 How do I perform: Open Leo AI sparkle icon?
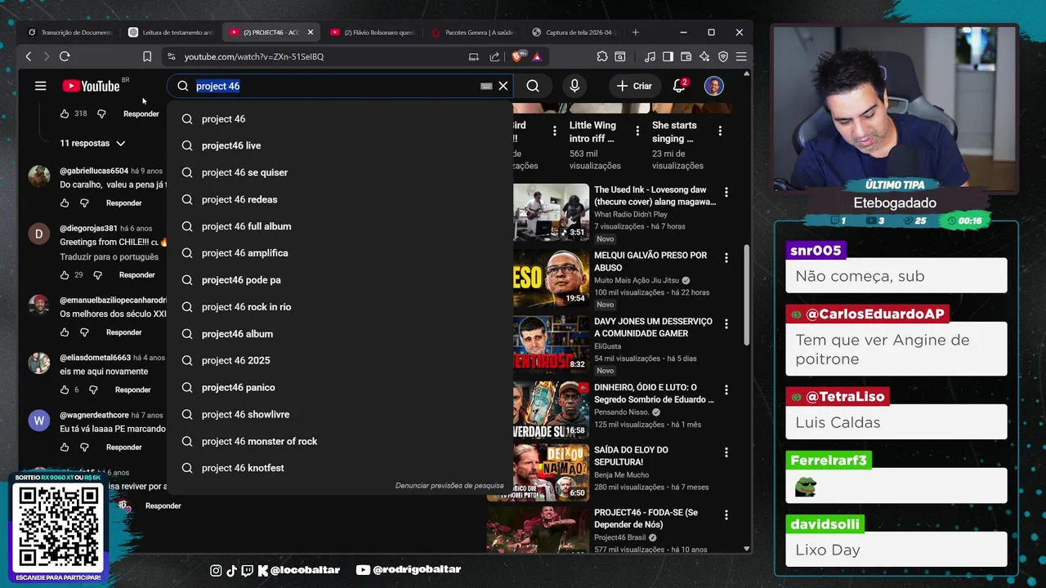pyautogui.click(x=704, y=56)
